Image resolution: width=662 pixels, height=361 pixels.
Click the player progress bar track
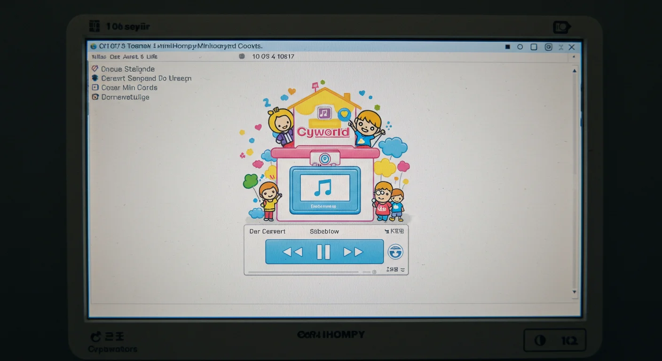pyautogui.click(x=303, y=272)
